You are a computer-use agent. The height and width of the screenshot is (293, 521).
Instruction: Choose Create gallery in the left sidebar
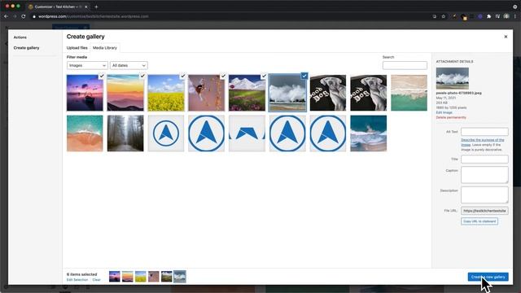pyautogui.click(x=26, y=48)
